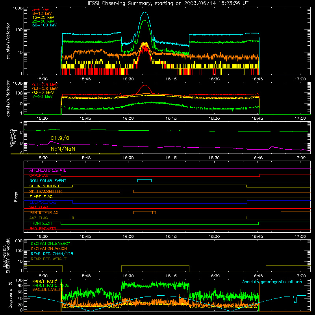
Task: Click the DECIMATION ENERGY or weight axis title
Action: click(6, 256)
